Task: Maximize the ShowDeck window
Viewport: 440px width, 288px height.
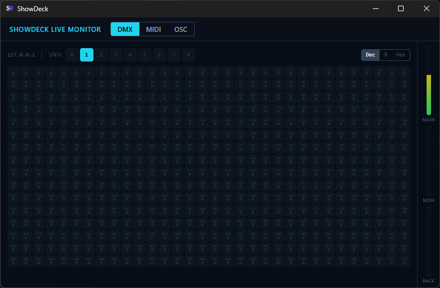Action: [x=401, y=9]
